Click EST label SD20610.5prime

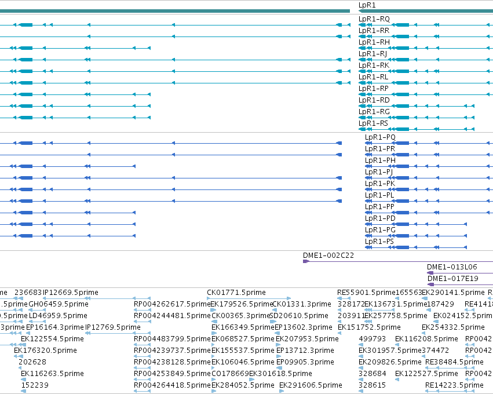(300, 316)
